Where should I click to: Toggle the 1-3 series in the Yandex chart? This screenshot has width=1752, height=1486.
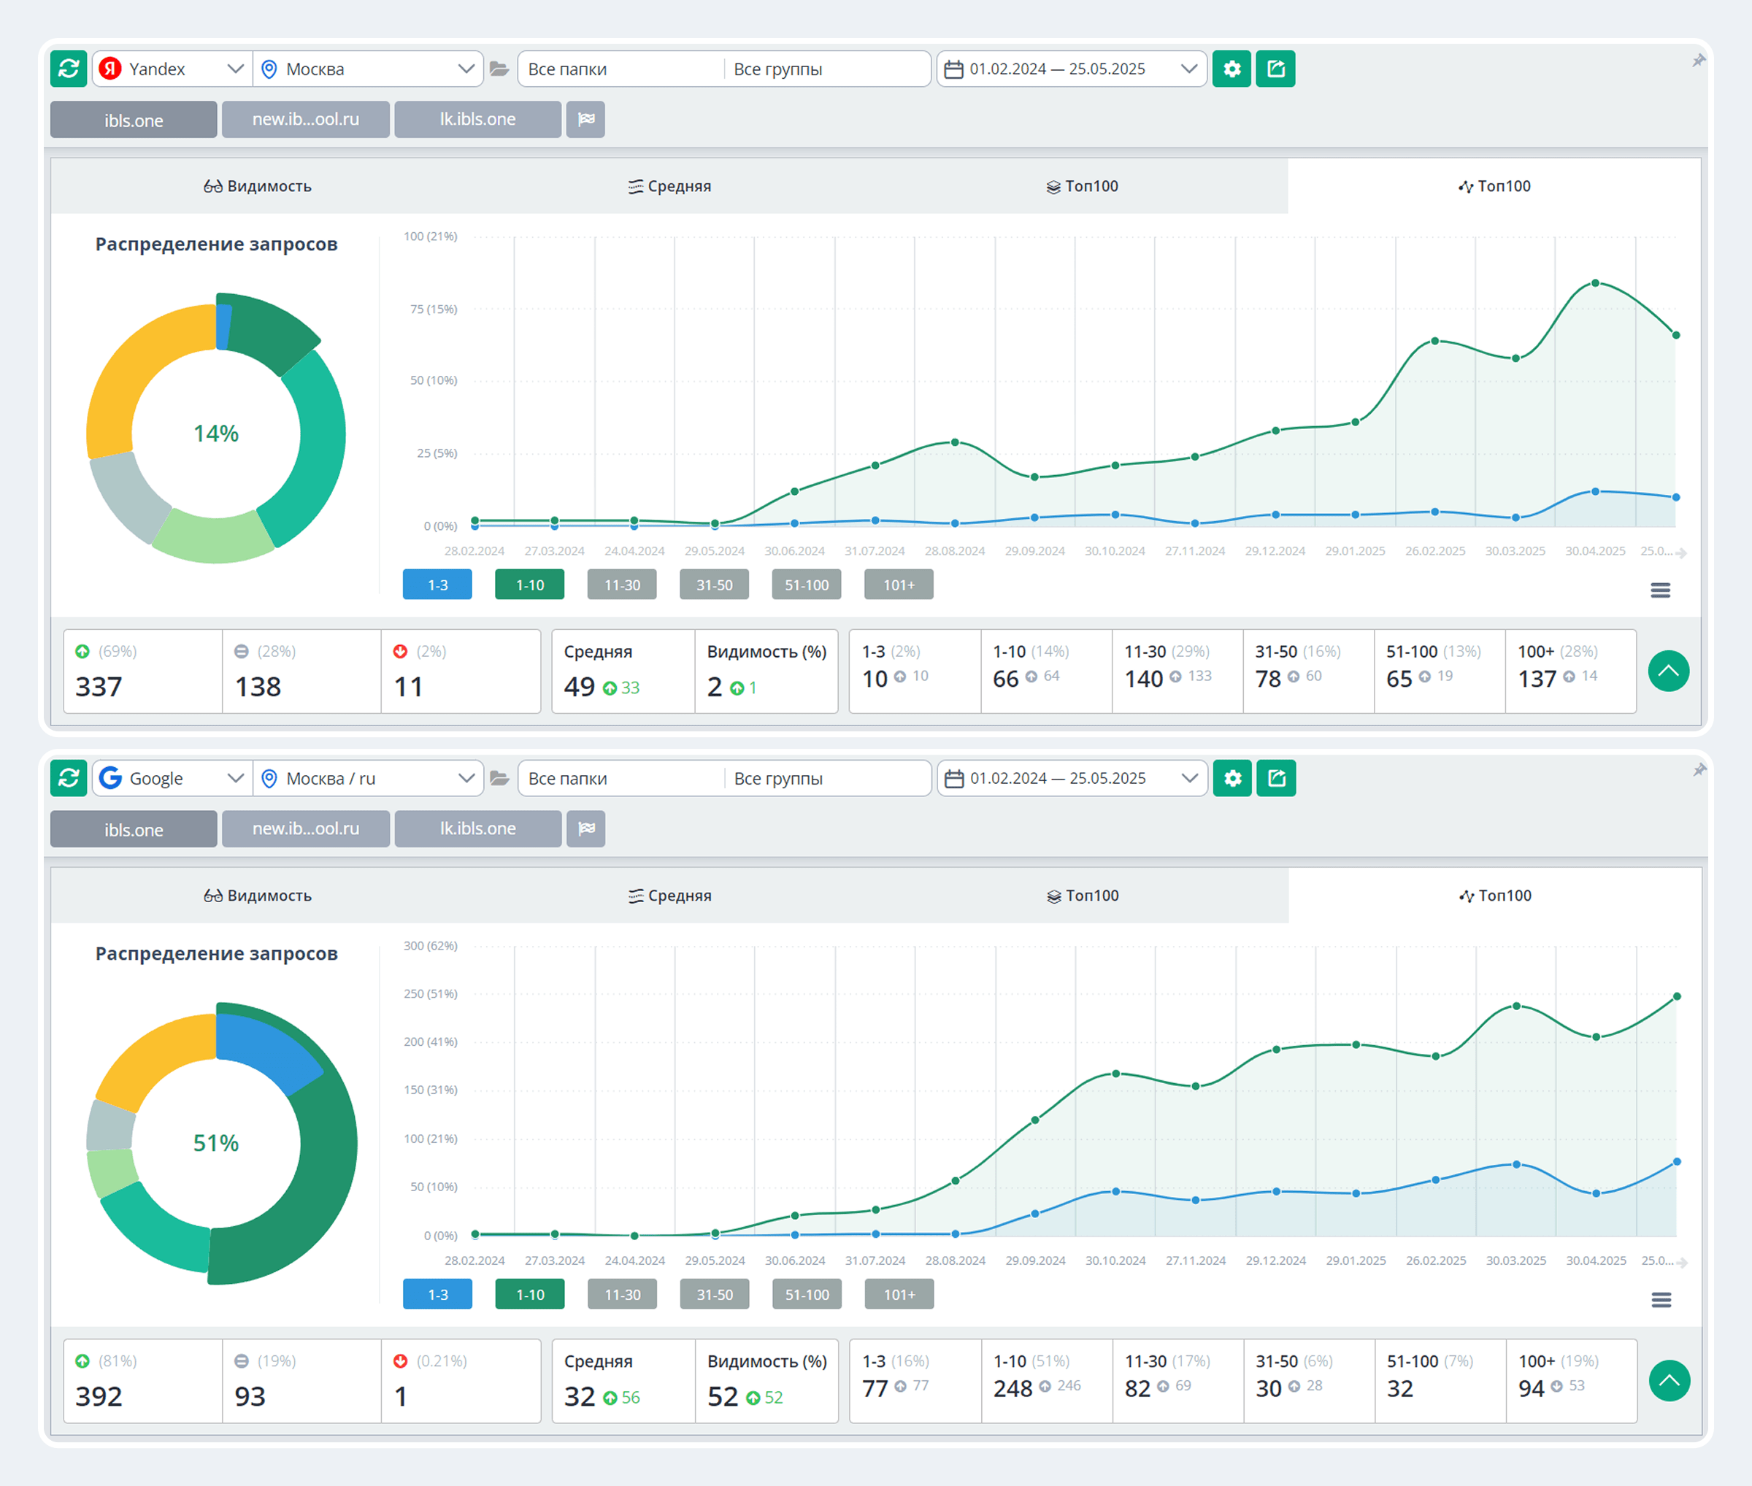pyautogui.click(x=437, y=585)
